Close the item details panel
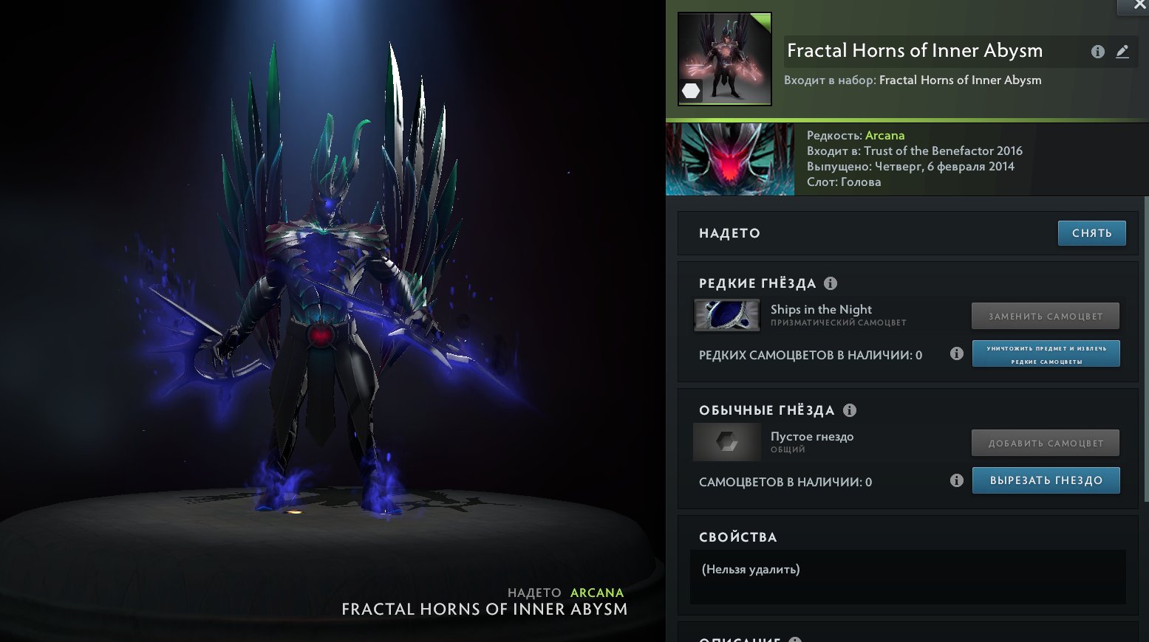This screenshot has width=1149, height=642. tap(1139, 6)
